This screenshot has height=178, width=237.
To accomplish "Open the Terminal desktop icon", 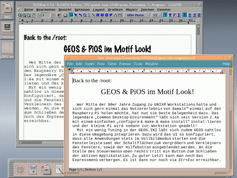I will tap(7, 30).
